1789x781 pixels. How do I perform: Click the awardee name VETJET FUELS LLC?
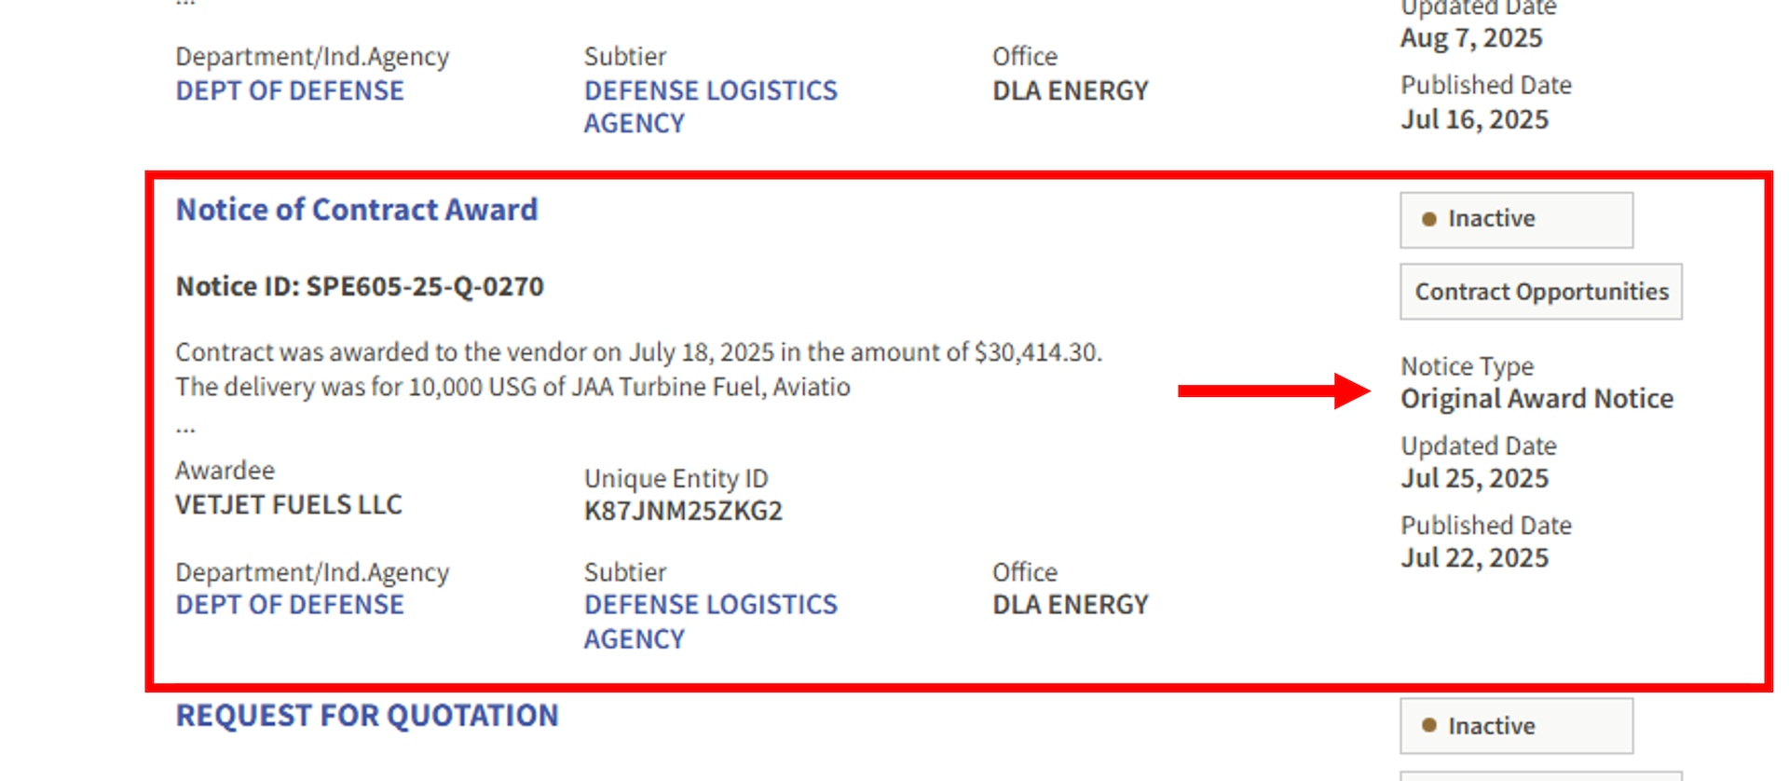click(x=289, y=504)
